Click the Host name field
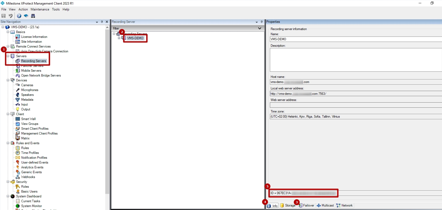 356,82
